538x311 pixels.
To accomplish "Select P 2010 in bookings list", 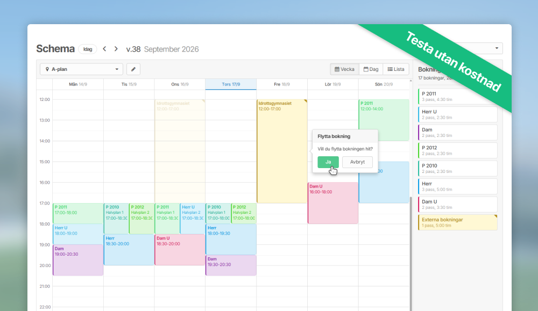I will tap(458, 168).
